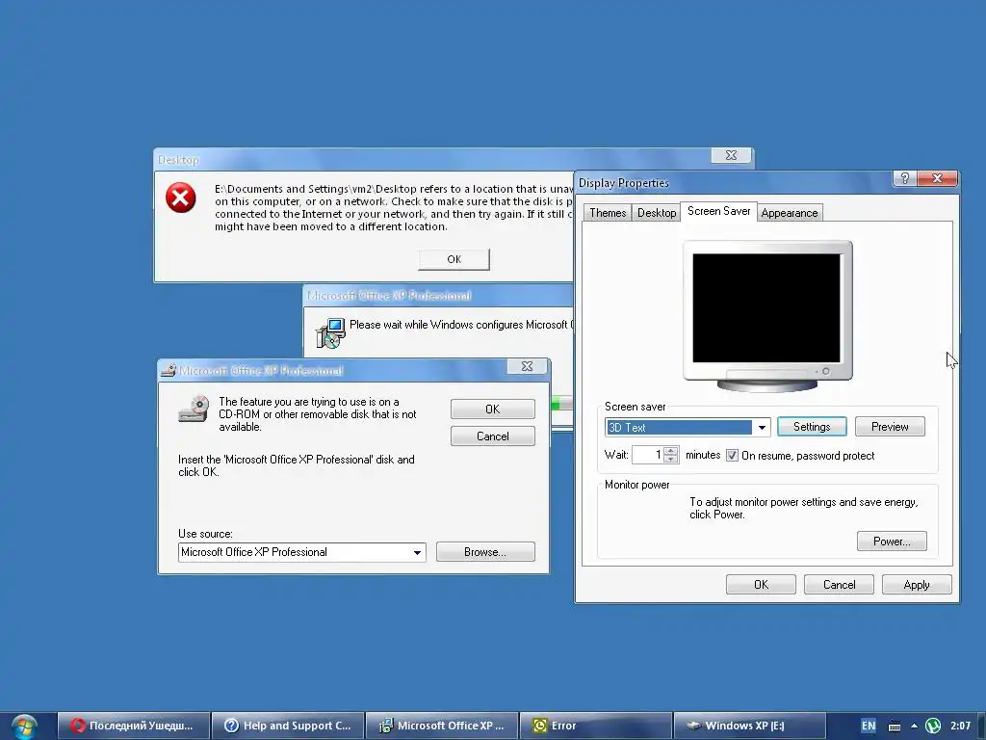
Task: Click 'Please wait while Windows configures' text
Action: click(461, 325)
